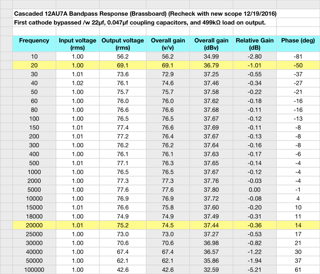Click dBv value 37.76
This screenshot has width=320, height=274.
(211, 181)
